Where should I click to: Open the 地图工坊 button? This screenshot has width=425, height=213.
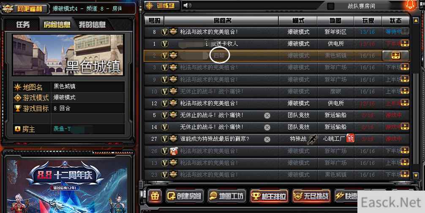point(227,196)
